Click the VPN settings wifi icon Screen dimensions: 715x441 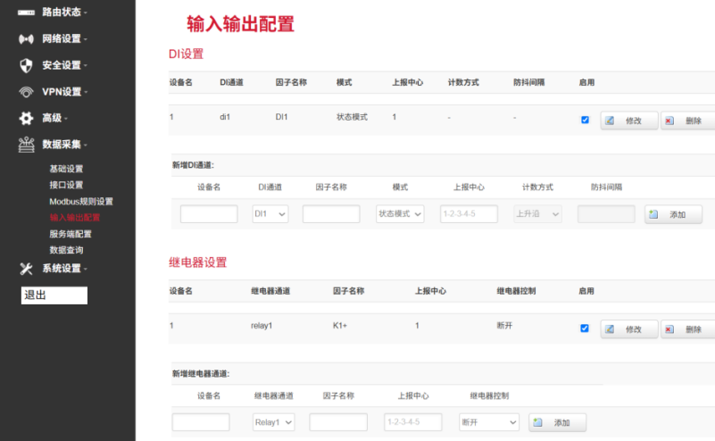coord(26,92)
